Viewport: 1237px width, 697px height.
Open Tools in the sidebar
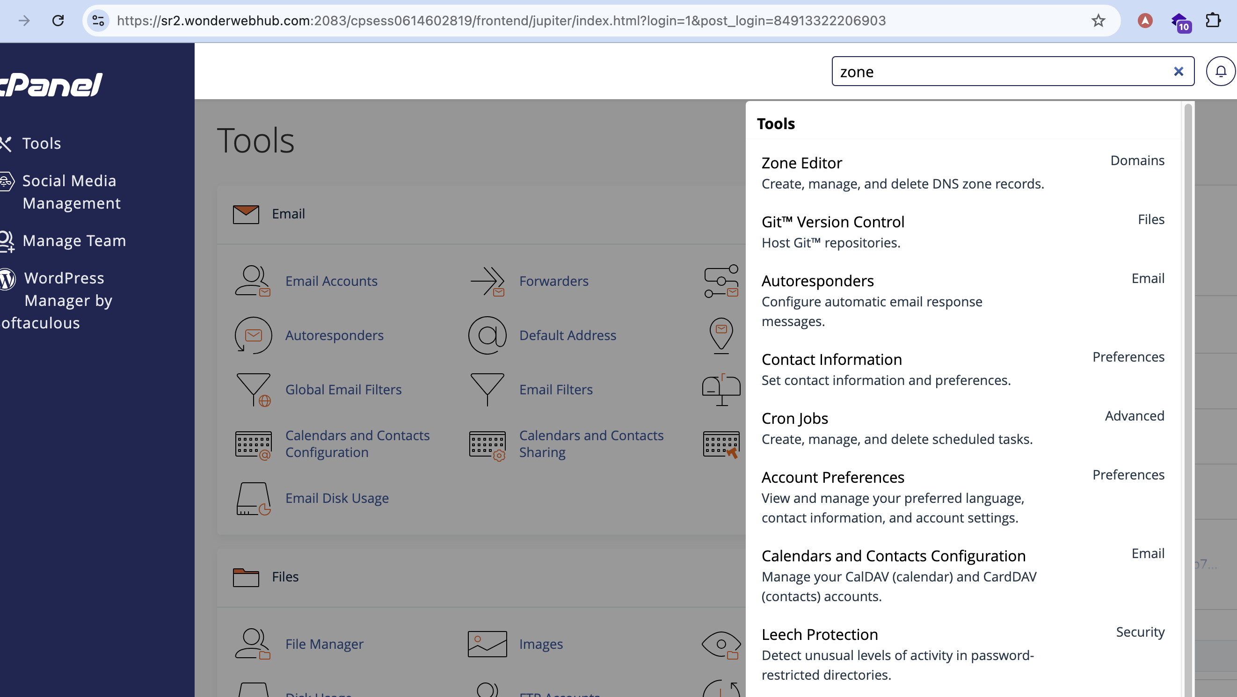(x=41, y=143)
